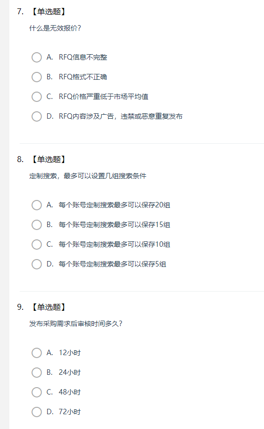Click the 【单选题】 label of question 8
264x429 pixels.
[x=48, y=160]
